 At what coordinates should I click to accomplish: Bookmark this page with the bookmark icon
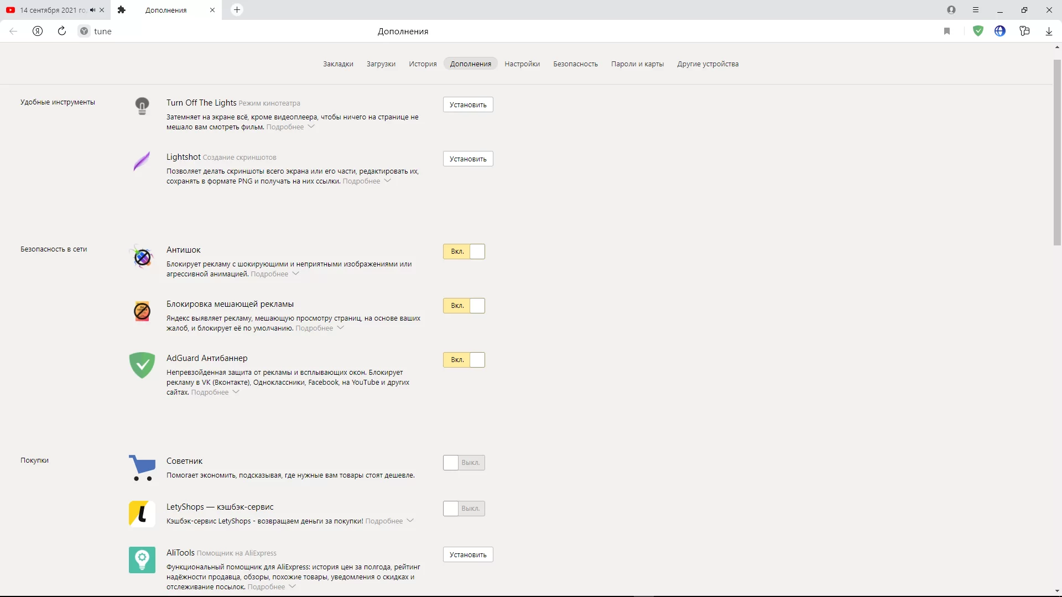pyautogui.click(x=947, y=32)
